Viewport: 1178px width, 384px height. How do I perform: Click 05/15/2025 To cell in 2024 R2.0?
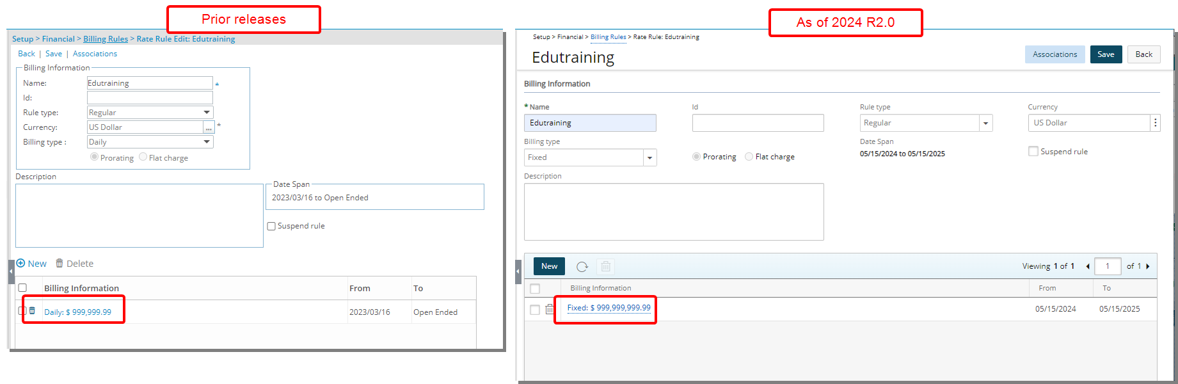(x=1119, y=309)
